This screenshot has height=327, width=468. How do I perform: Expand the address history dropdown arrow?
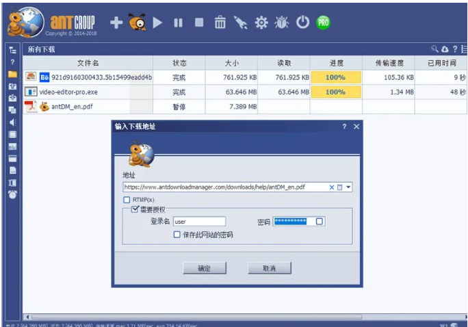point(348,187)
